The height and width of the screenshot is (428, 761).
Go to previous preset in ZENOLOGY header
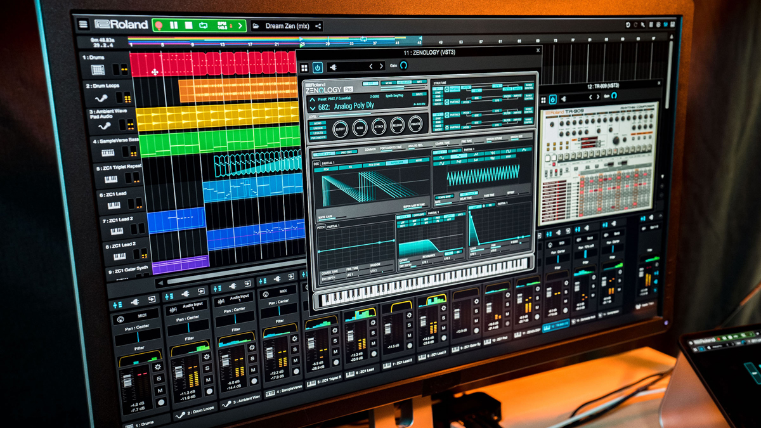point(371,66)
